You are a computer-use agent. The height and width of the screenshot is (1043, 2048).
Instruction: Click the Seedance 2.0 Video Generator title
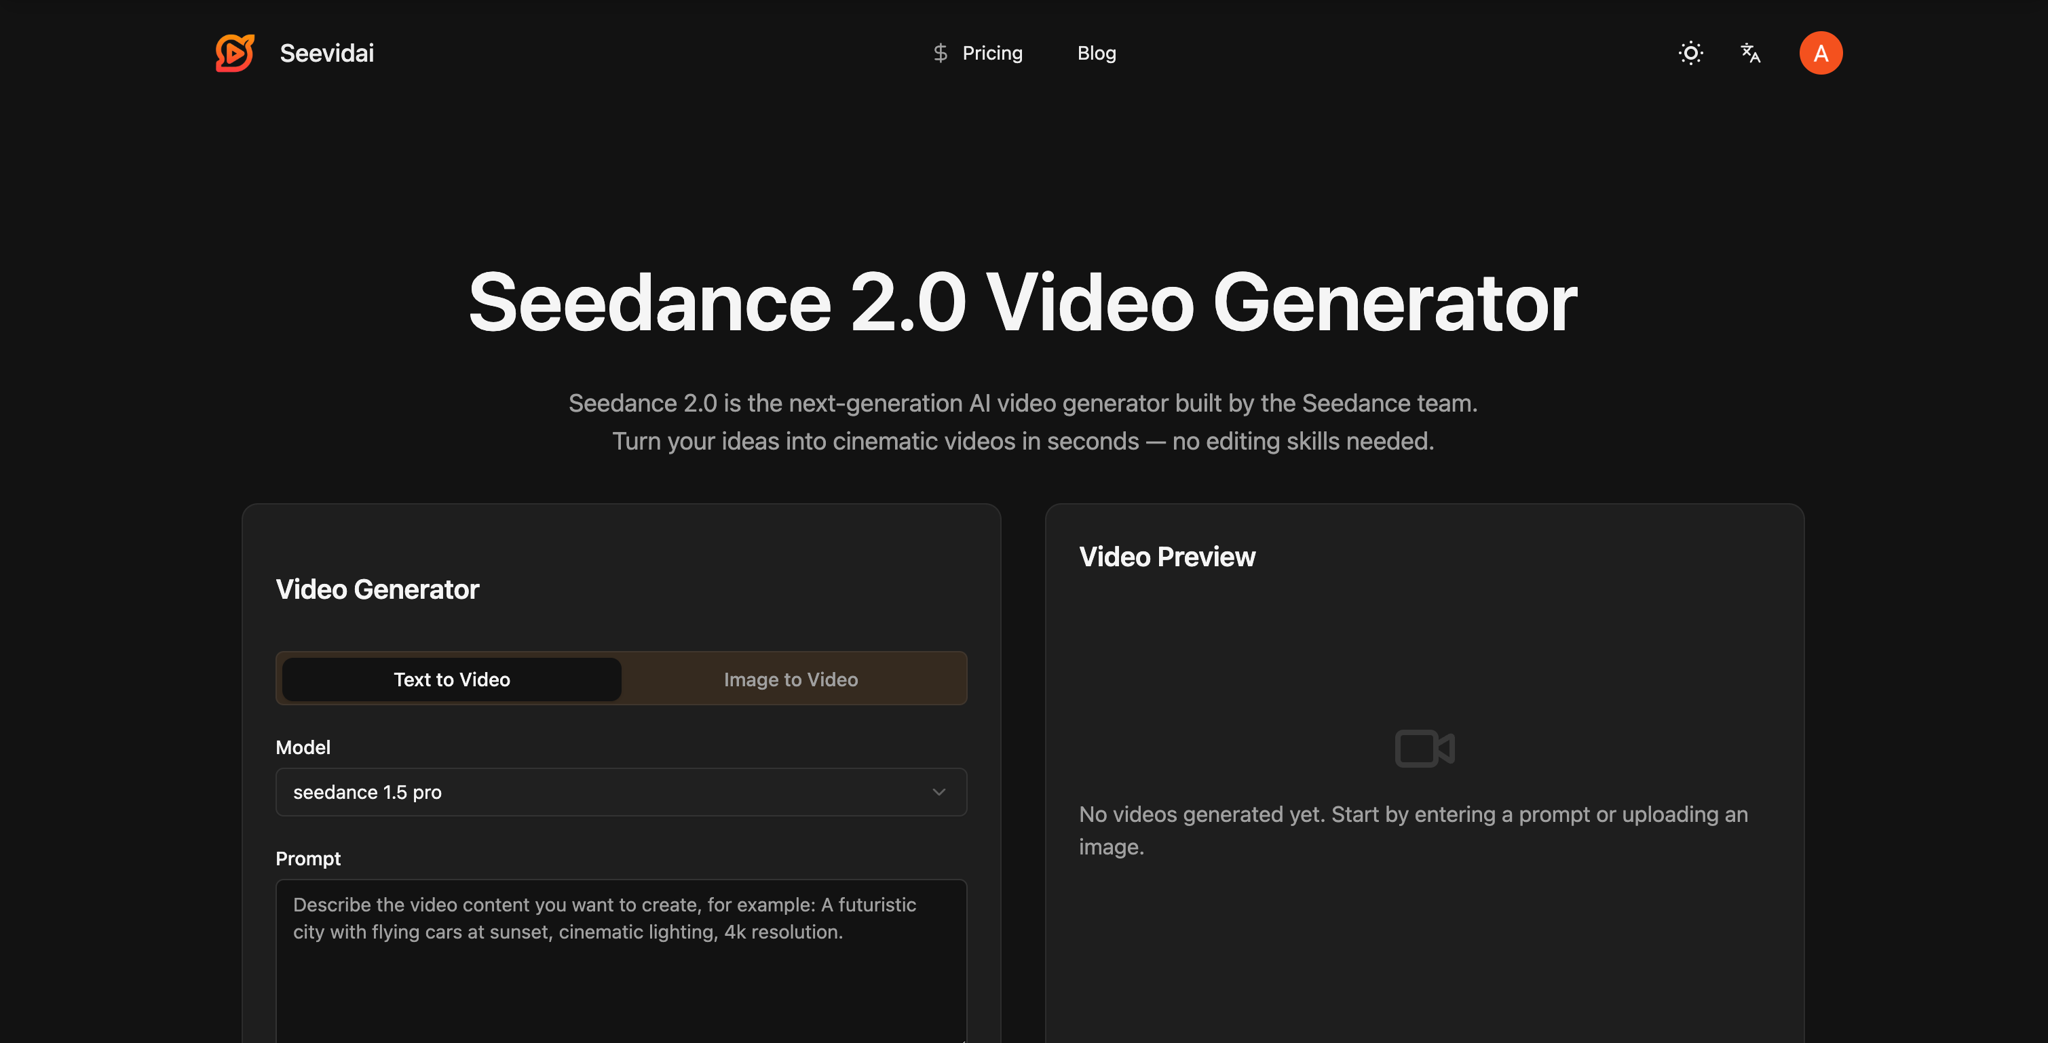[1023, 302]
